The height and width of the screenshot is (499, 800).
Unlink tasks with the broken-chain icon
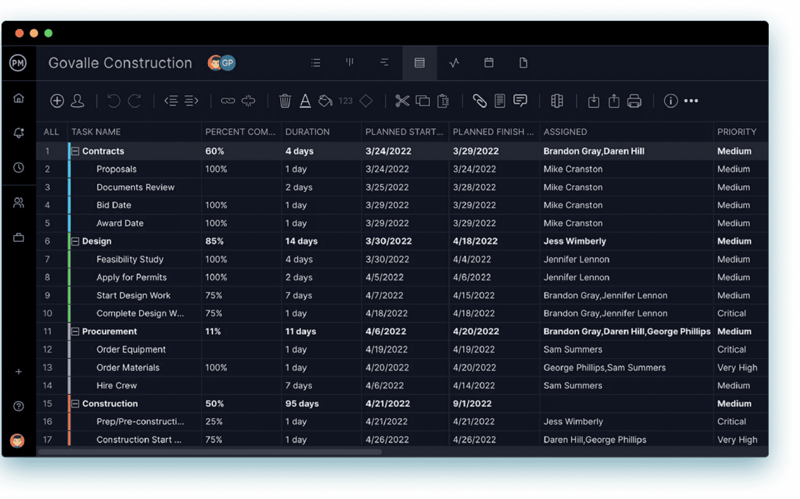249,101
